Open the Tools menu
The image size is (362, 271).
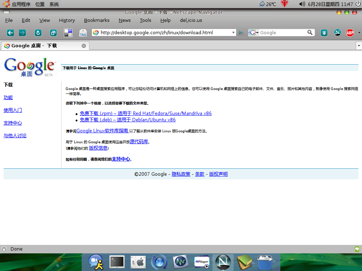(x=145, y=20)
